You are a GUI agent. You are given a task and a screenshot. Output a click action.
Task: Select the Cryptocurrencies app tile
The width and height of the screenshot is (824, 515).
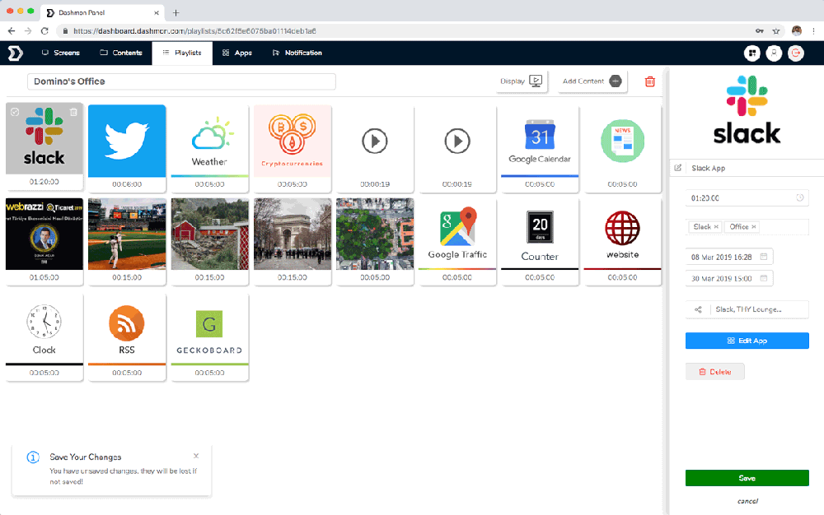click(x=293, y=148)
